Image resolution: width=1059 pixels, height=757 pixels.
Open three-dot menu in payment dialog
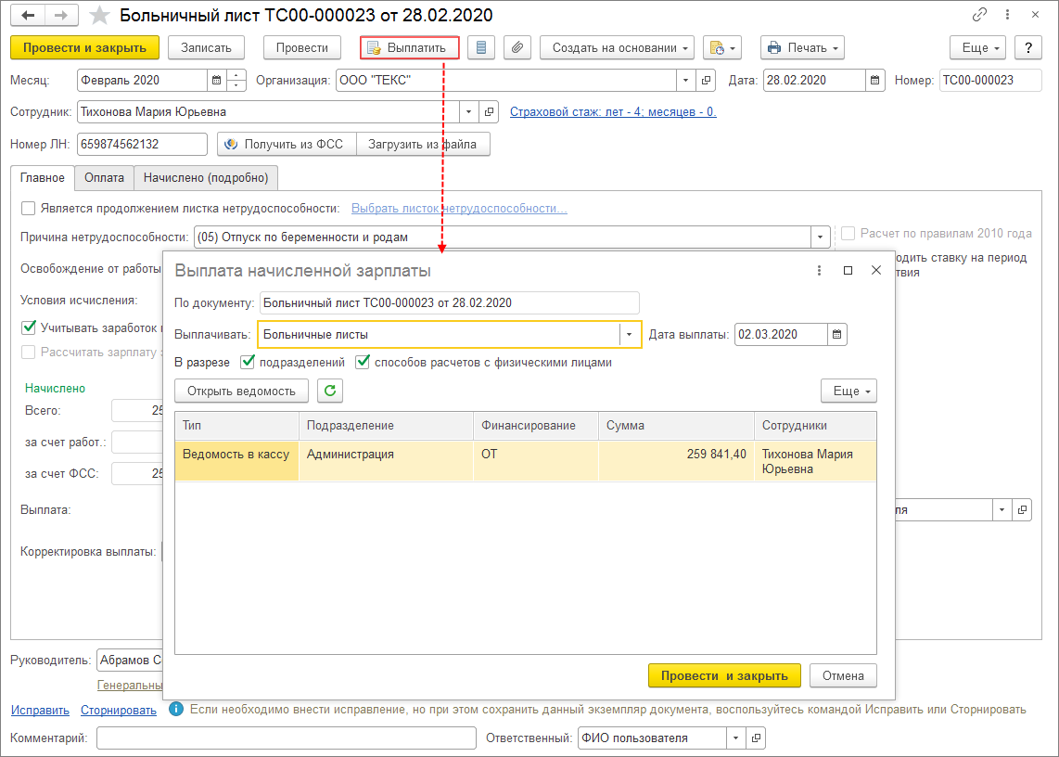pos(819,270)
